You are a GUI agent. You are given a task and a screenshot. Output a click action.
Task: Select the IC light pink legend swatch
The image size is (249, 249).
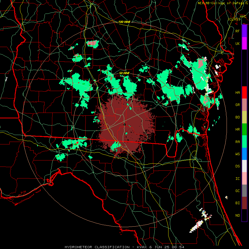pyautogui.click(x=244, y=178)
